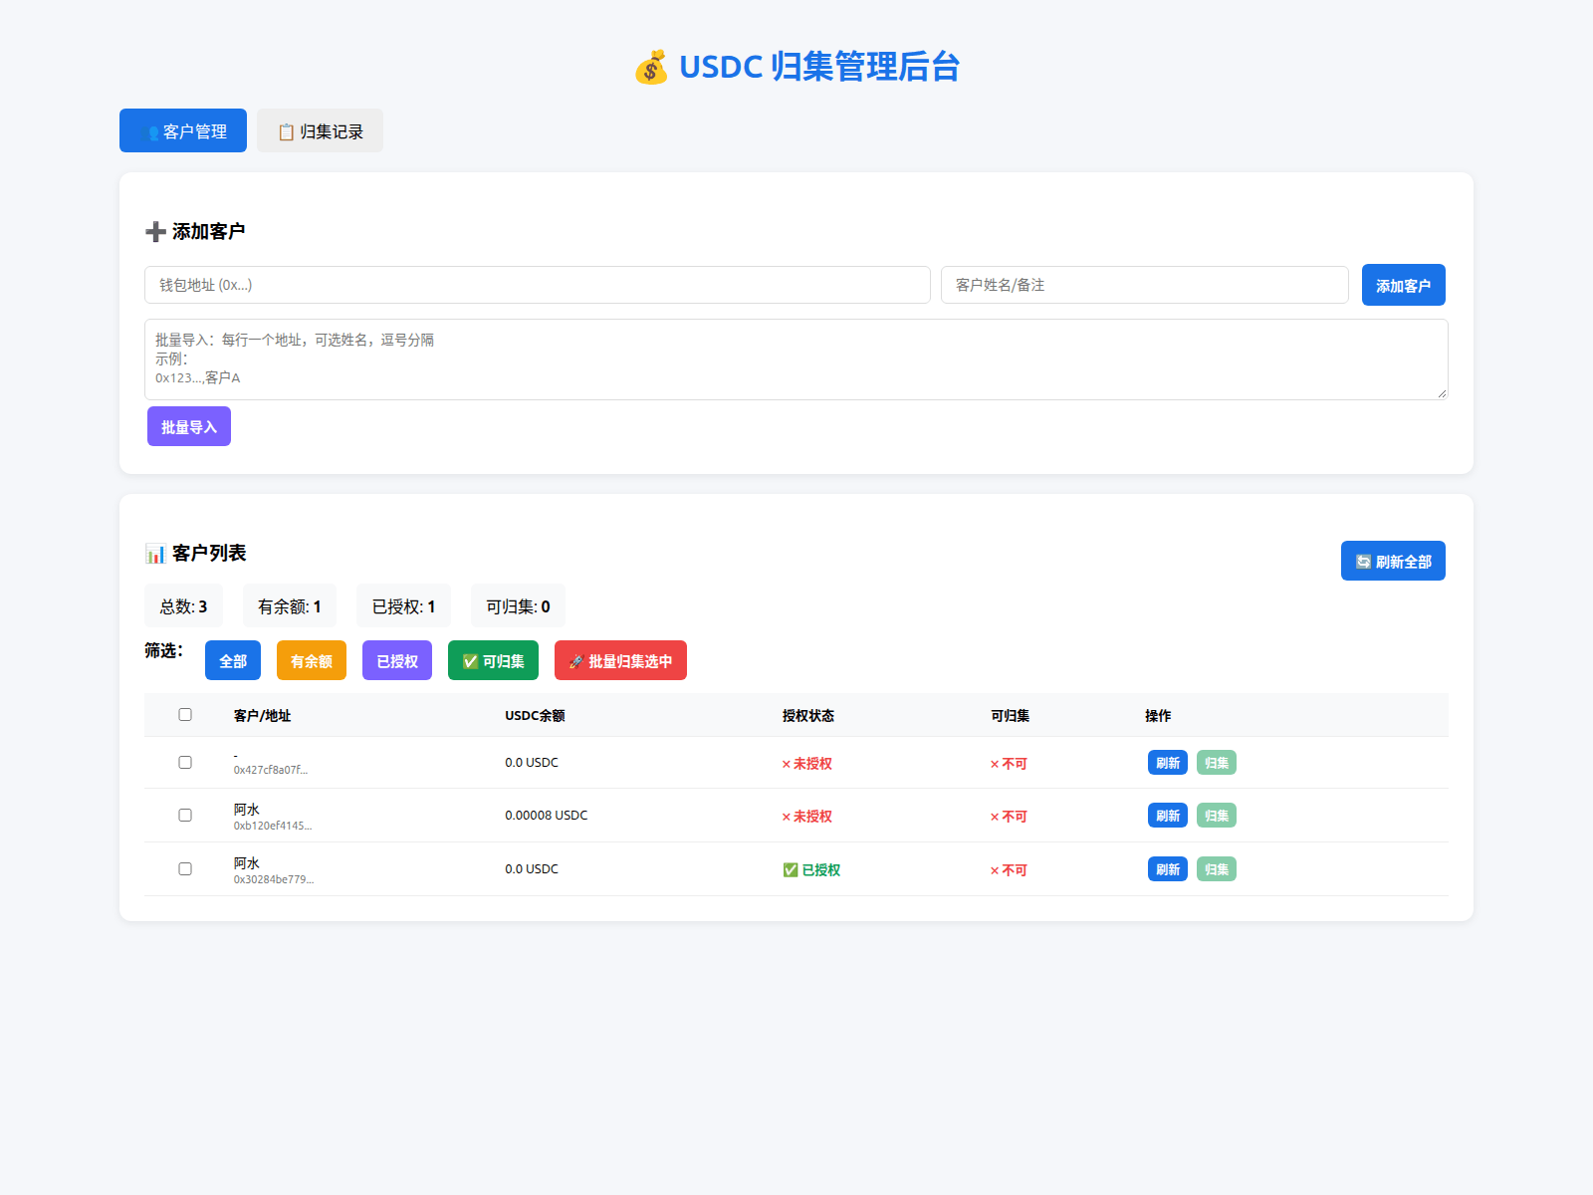Check the 0x427cf8a07f row checkbox
Viewport: 1593px width, 1195px height.
click(x=185, y=762)
